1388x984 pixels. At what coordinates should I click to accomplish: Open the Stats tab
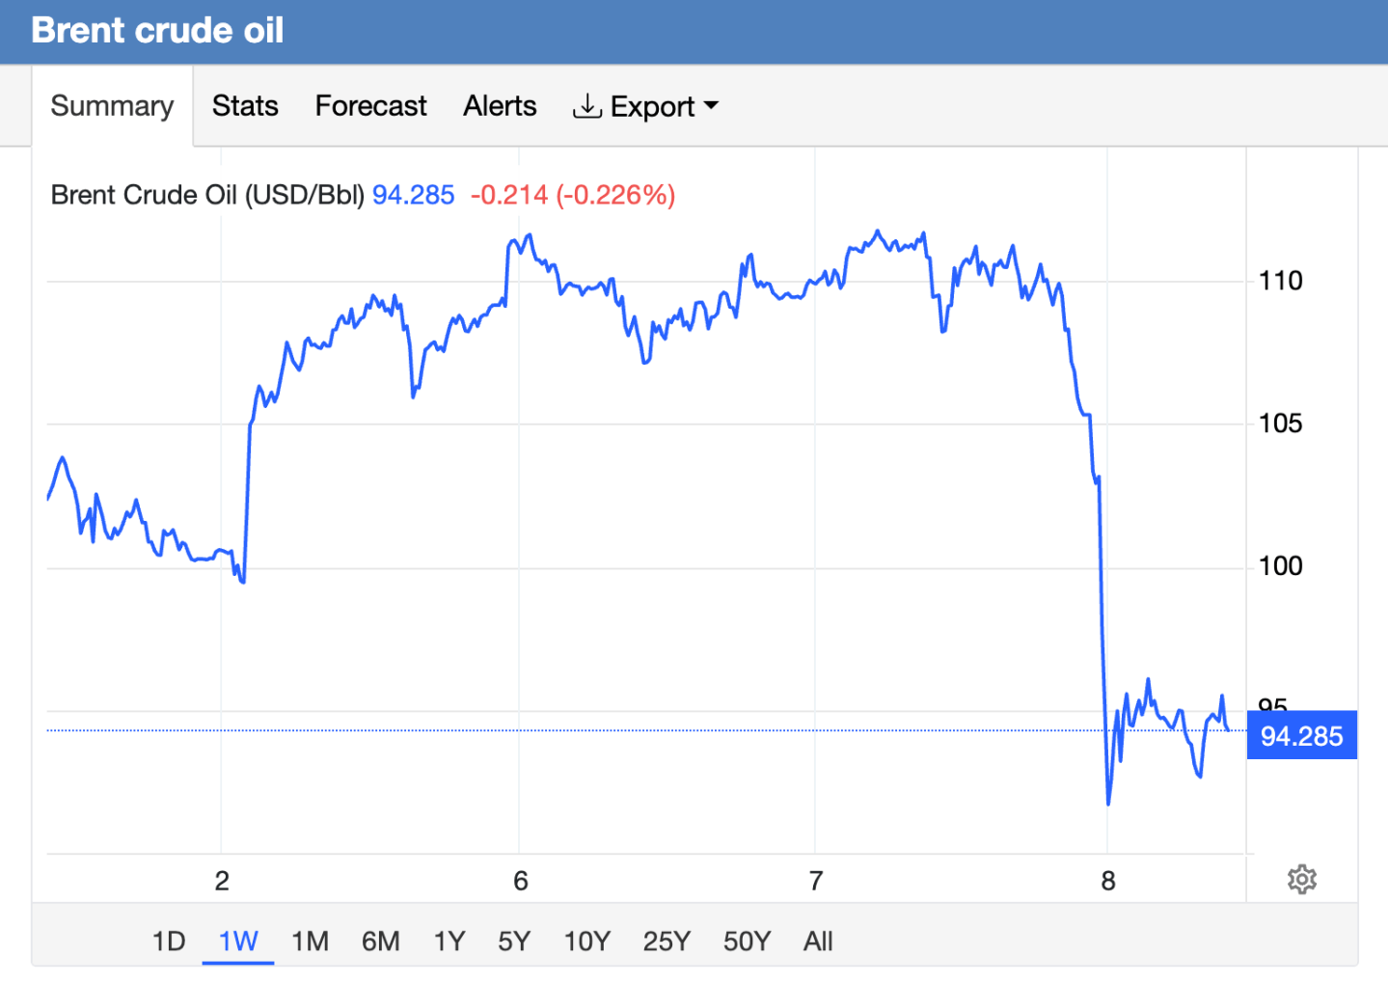[245, 106]
